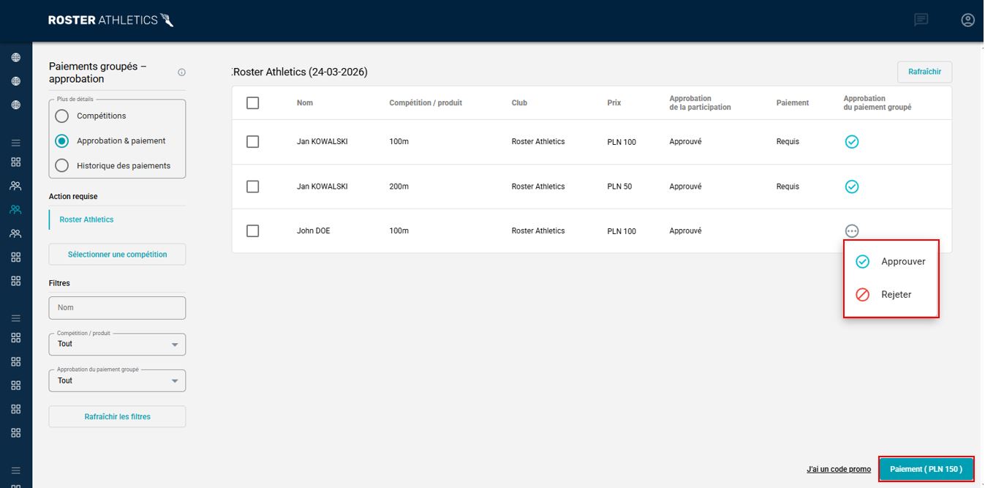Click Requis in the Kowalski 100m row
Screen dimensions: 985x488
pyautogui.click(x=788, y=142)
